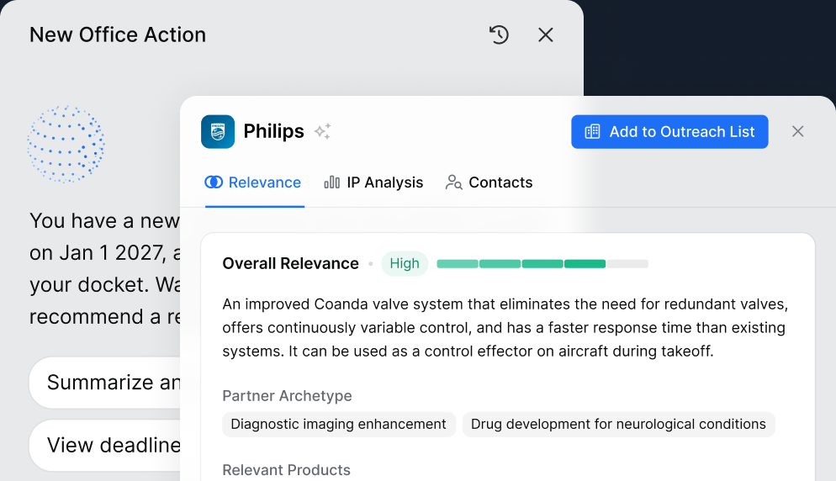Click the Philips company name
The image size is (836, 481).
(x=273, y=132)
